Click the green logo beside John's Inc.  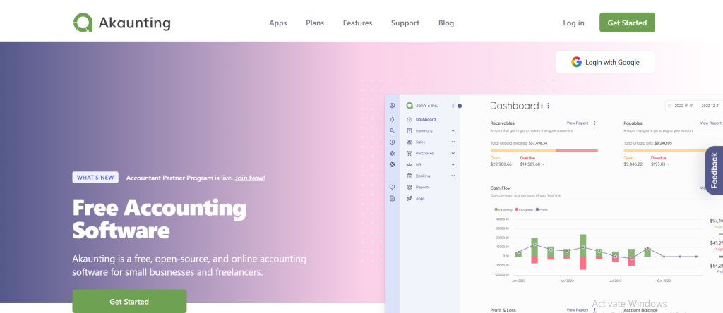click(410, 106)
